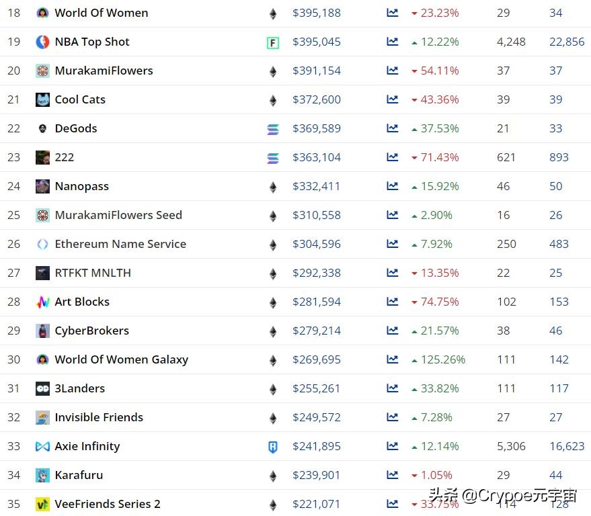Image resolution: width=591 pixels, height=516 pixels.
Task: Click the 483 transactions count
Action: (559, 244)
